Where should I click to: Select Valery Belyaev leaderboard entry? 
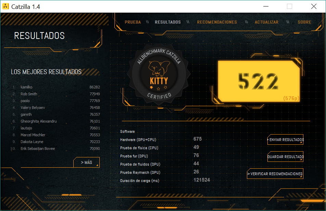click(x=33, y=108)
